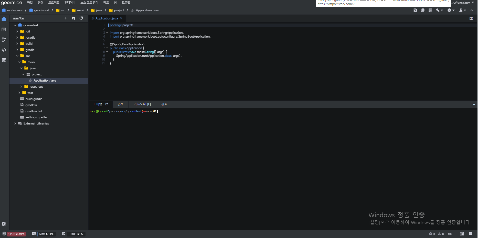Click the new folder icon in project panel

pos(73,18)
